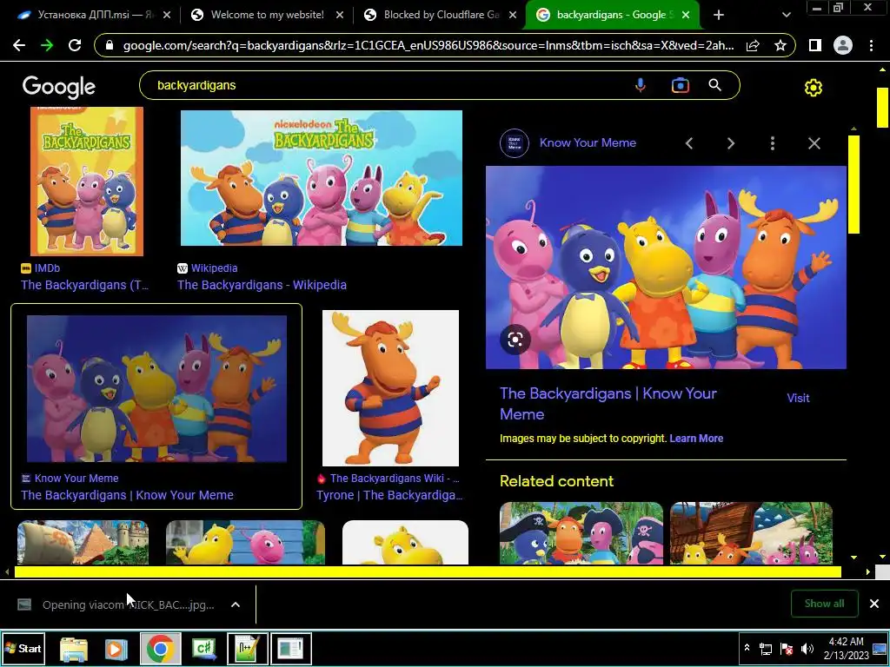Open The Backyardigans - Wikipedia link

262,285
